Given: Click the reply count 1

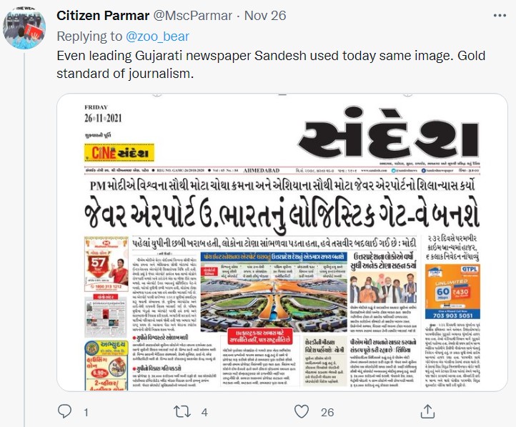Looking at the screenshot, I should pyautogui.click(x=86, y=412).
